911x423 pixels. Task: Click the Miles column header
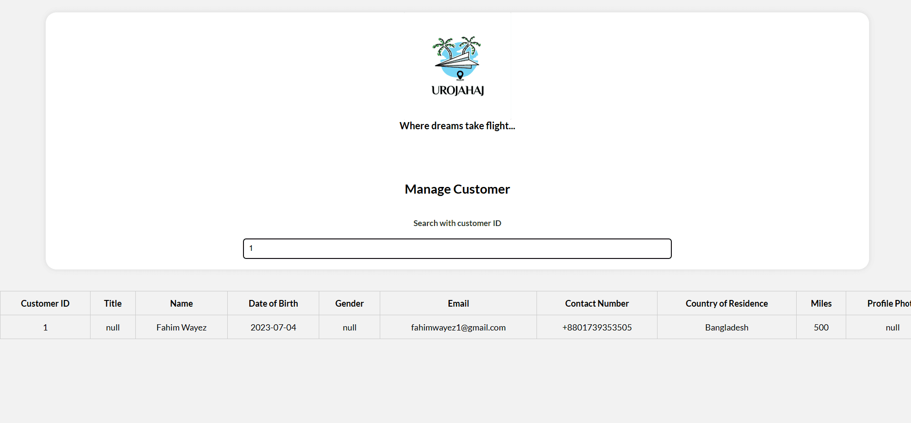[821, 303]
